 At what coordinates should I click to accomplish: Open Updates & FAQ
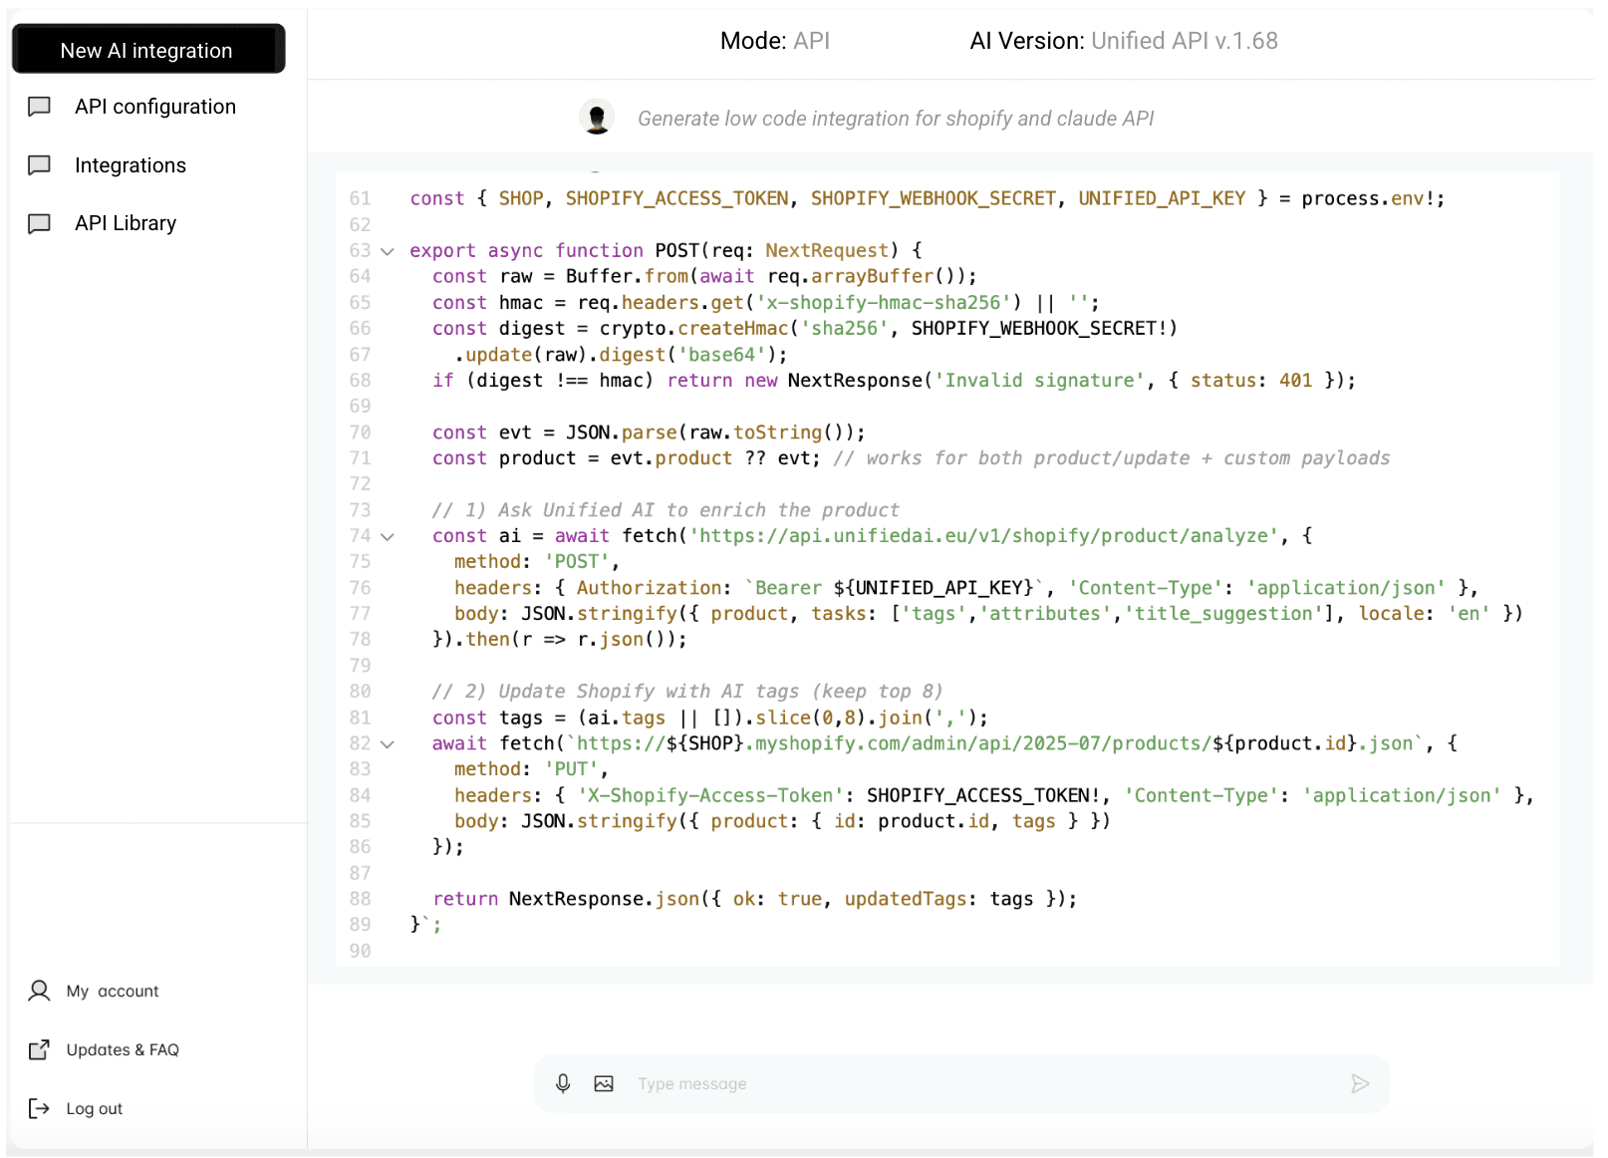[x=123, y=1049]
